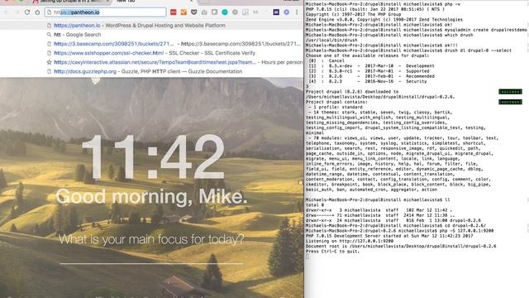Click the purple square extension icon
This screenshot has height=298, width=529.
point(276,12)
